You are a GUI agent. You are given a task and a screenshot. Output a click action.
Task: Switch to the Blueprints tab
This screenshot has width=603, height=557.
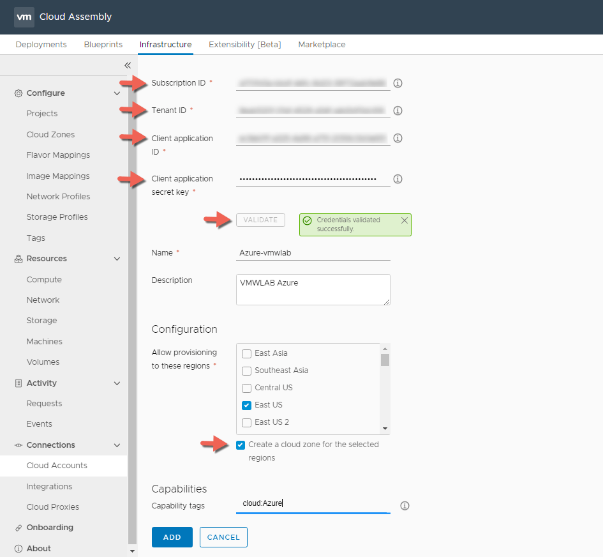point(103,45)
